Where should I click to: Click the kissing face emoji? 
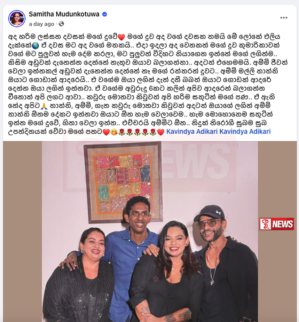(114, 132)
